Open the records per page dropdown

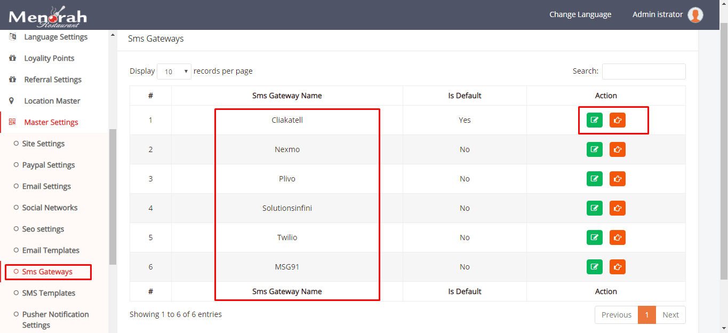[x=174, y=71]
